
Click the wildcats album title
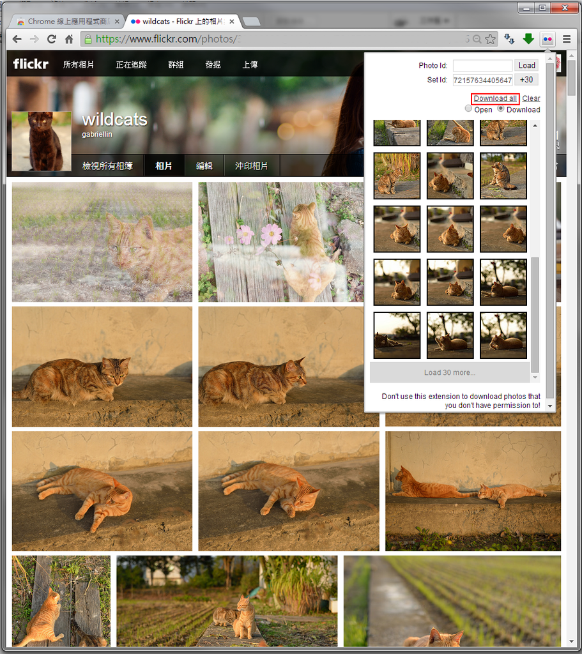(115, 119)
